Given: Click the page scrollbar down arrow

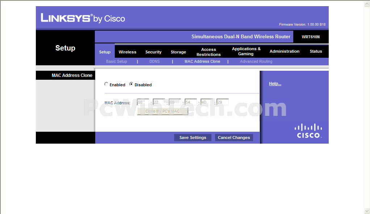Looking at the screenshot, I should coord(367,211).
